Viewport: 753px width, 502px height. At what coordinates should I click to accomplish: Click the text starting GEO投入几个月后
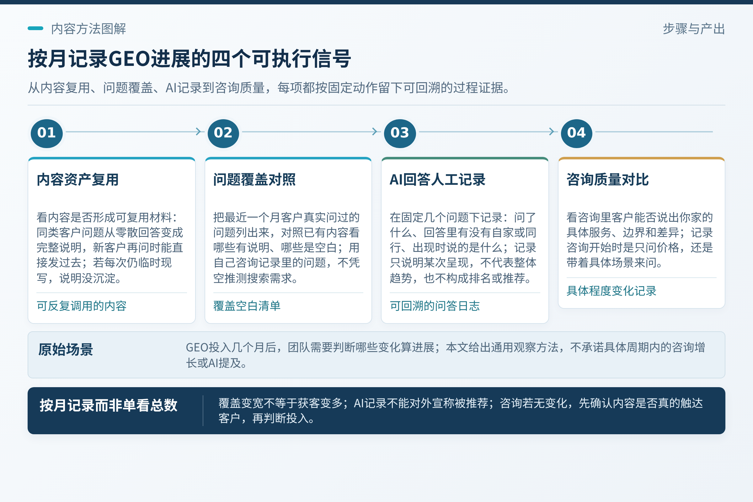point(445,355)
